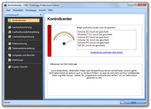Open the Werkzeuge menu in menu bar
151x109 pixels.
click(x=31, y=10)
